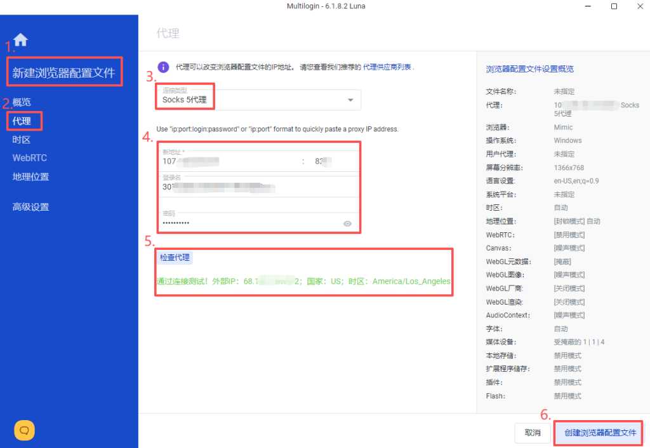Open the Socks 5代理 connection type combo box
650x448 pixels.
[x=254, y=100]
